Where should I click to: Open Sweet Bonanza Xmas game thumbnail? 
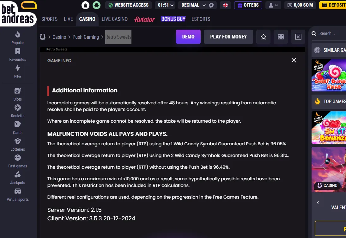click(329, 75)
